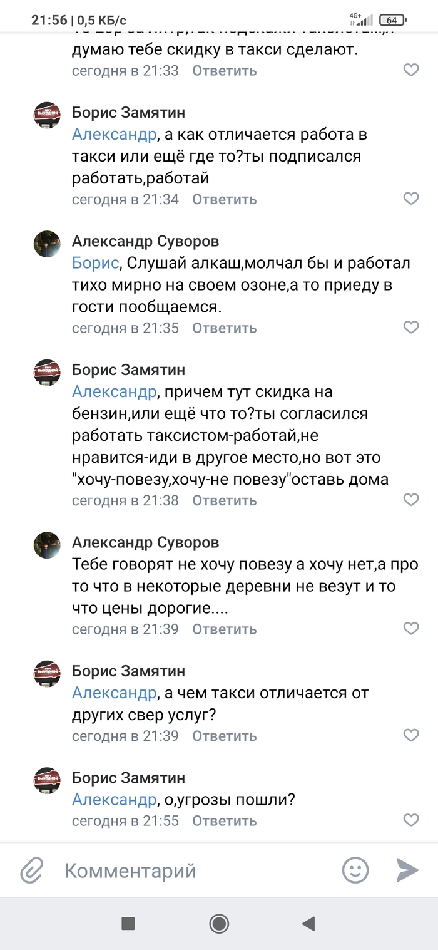Like the 21:33 comment with heart
438x950 pixels.
[410, 70]
